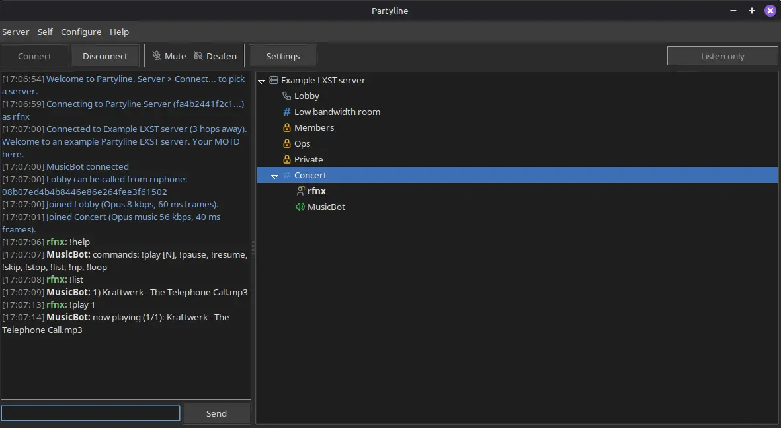This screenshot has height=428, width=781.
Task: Collapse the Example LXST server tree
Action: point(261,81)
